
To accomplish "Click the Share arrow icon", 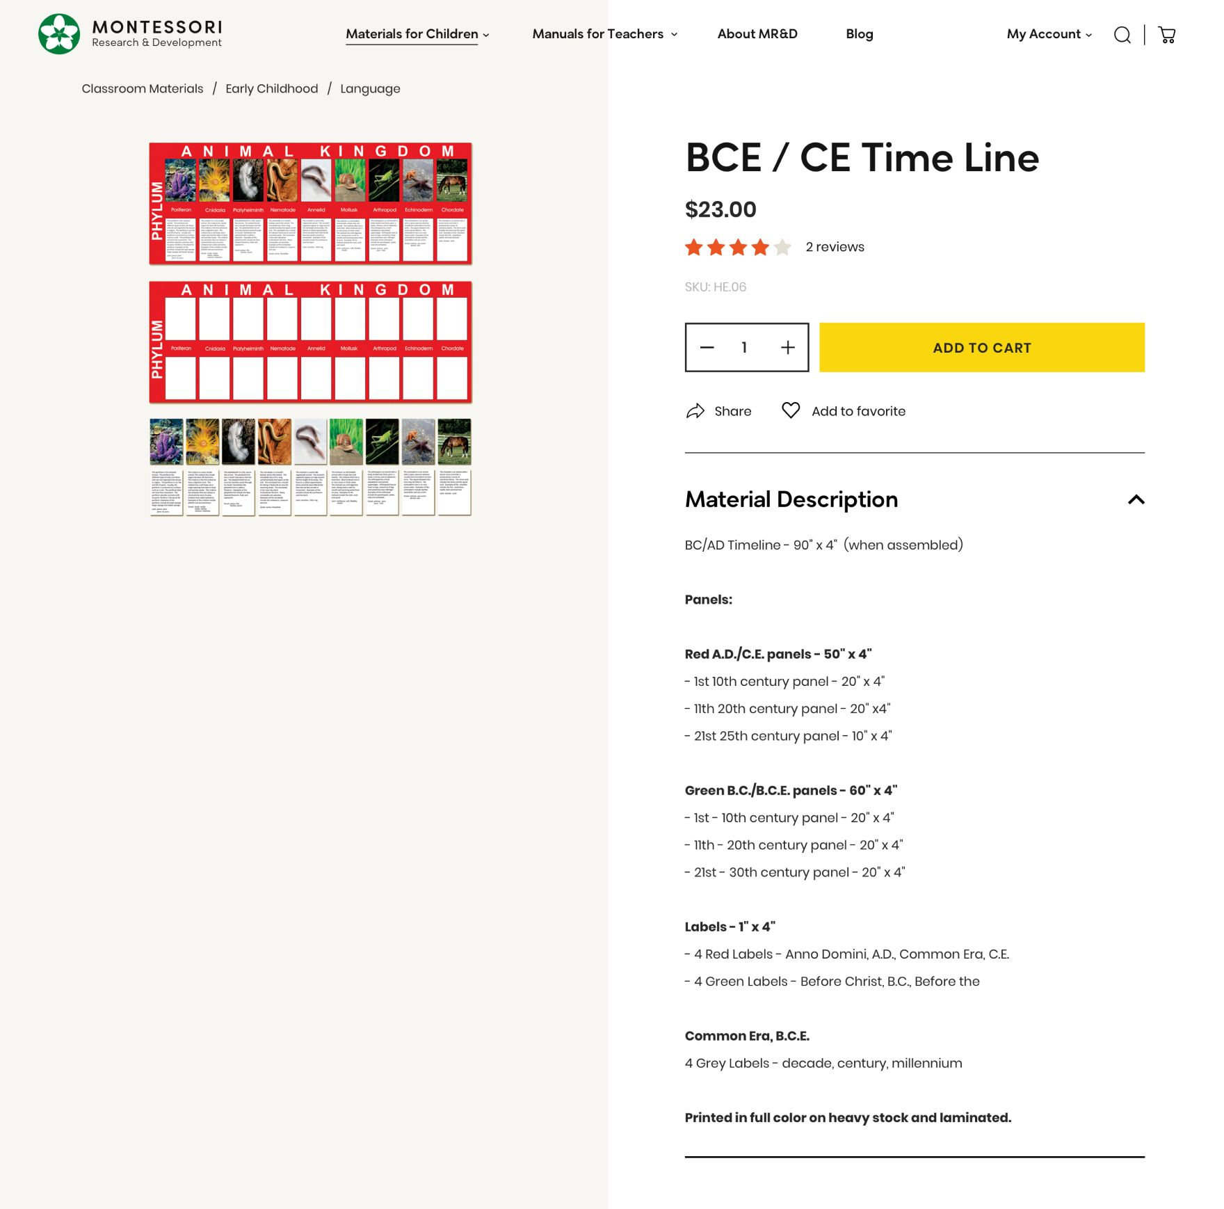I will [x=695, y=411].
